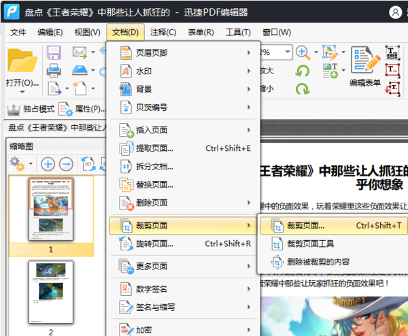Click the zoom-in magnifier icon
The image size is (408, 336).
303,53
